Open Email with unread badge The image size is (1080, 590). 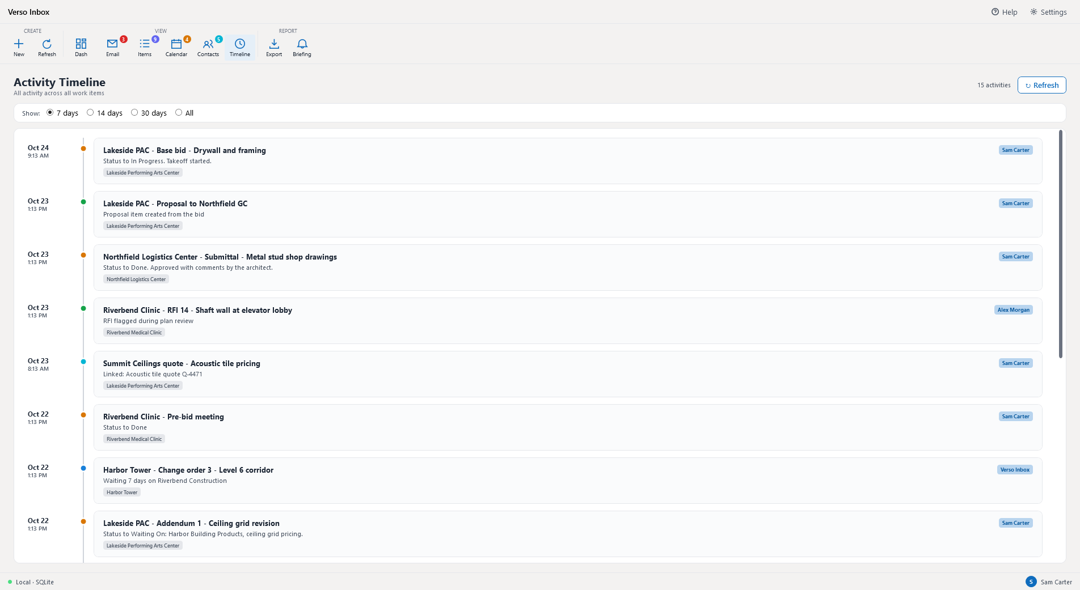pyautogui.click(x=112, y=44)
